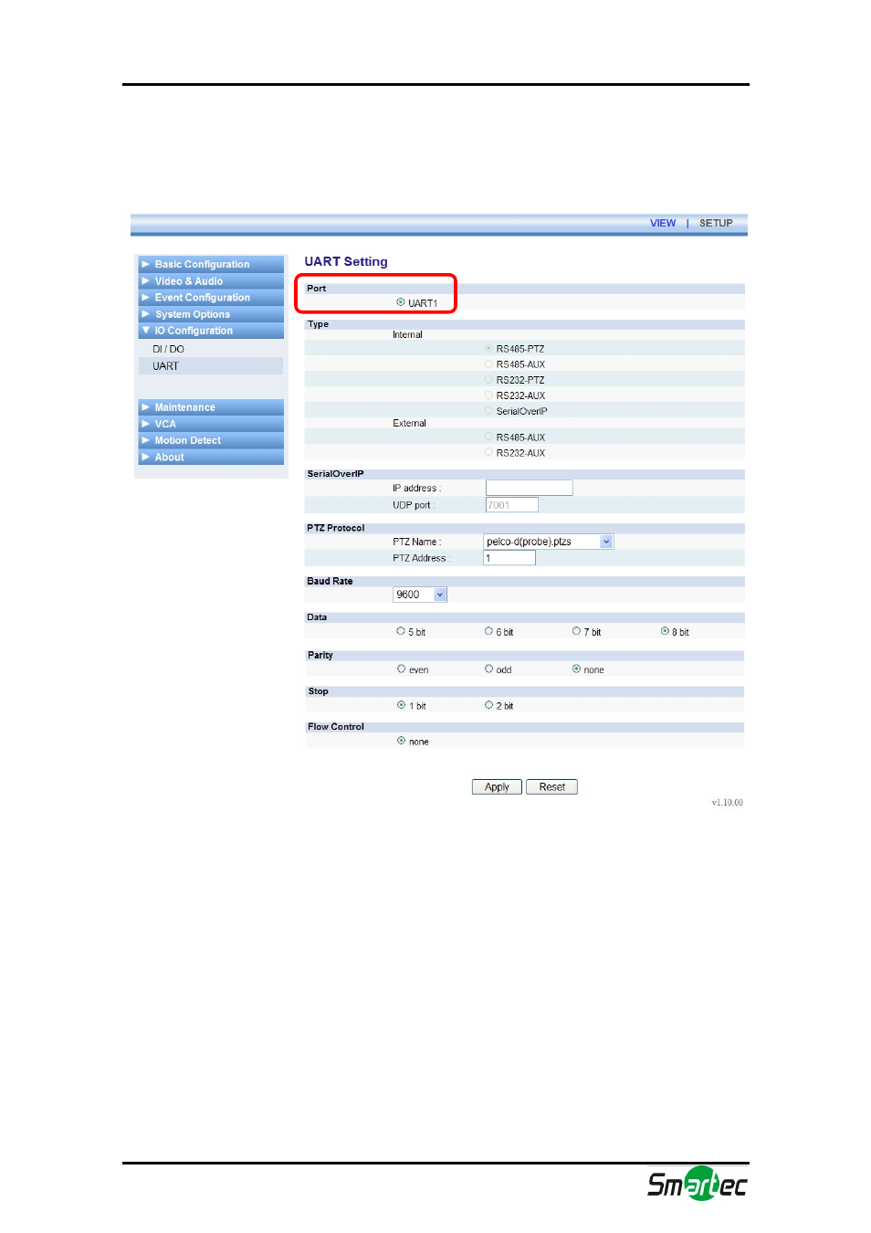The width and height of the screenshot is (871, 1233).
Task: Expand the Video & Audio arrow icon
Action: pos(145,280)
